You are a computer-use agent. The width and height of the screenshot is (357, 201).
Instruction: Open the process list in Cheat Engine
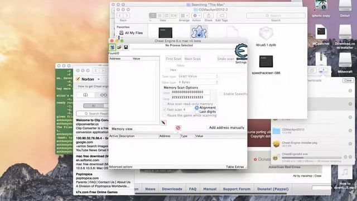click(x=112, y=47)
